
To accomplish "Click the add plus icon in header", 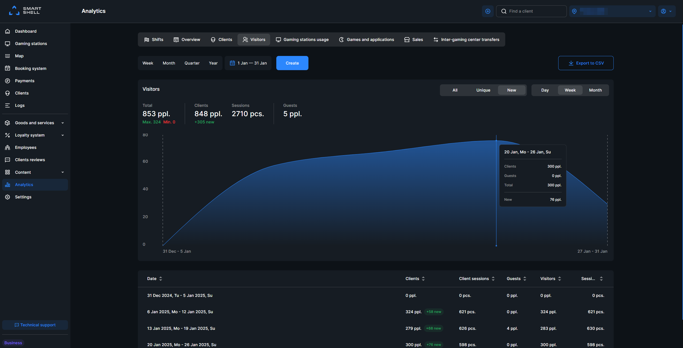I will click(x=488, y=11).
